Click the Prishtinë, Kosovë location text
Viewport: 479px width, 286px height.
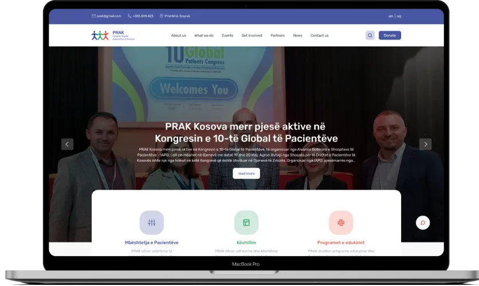coord(177,16)
